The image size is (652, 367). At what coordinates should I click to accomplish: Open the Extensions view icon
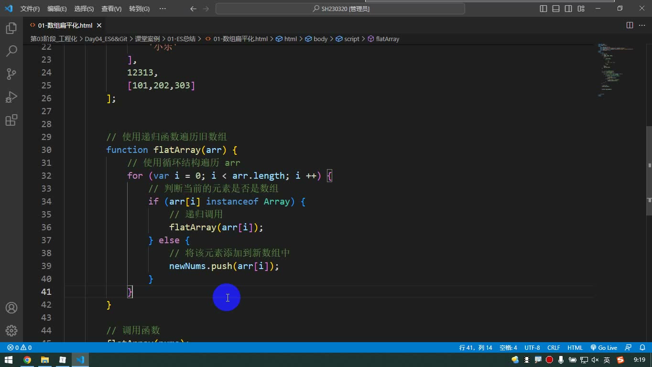tap(11, 120)
